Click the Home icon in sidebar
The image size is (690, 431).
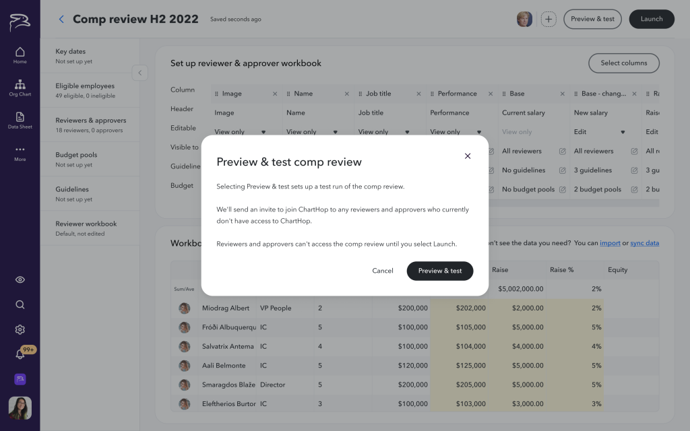tap(20, 55)
